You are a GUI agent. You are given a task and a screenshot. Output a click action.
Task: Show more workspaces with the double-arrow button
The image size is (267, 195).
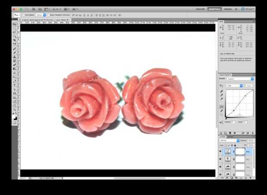236,9
